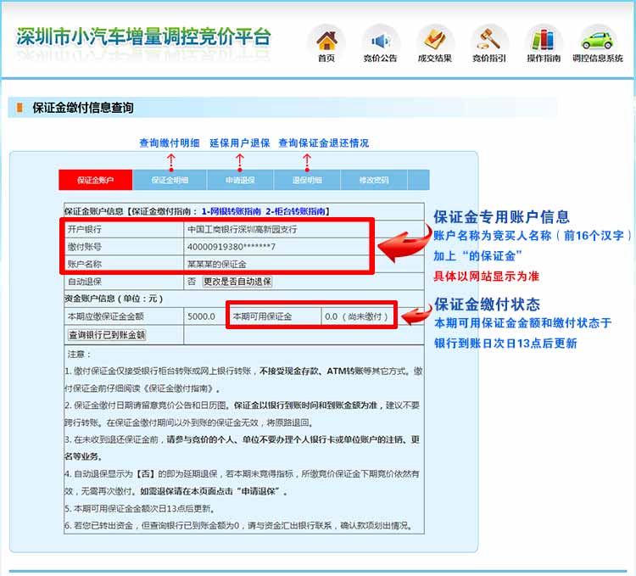Open the 申请退保 tab

[240, 180]
